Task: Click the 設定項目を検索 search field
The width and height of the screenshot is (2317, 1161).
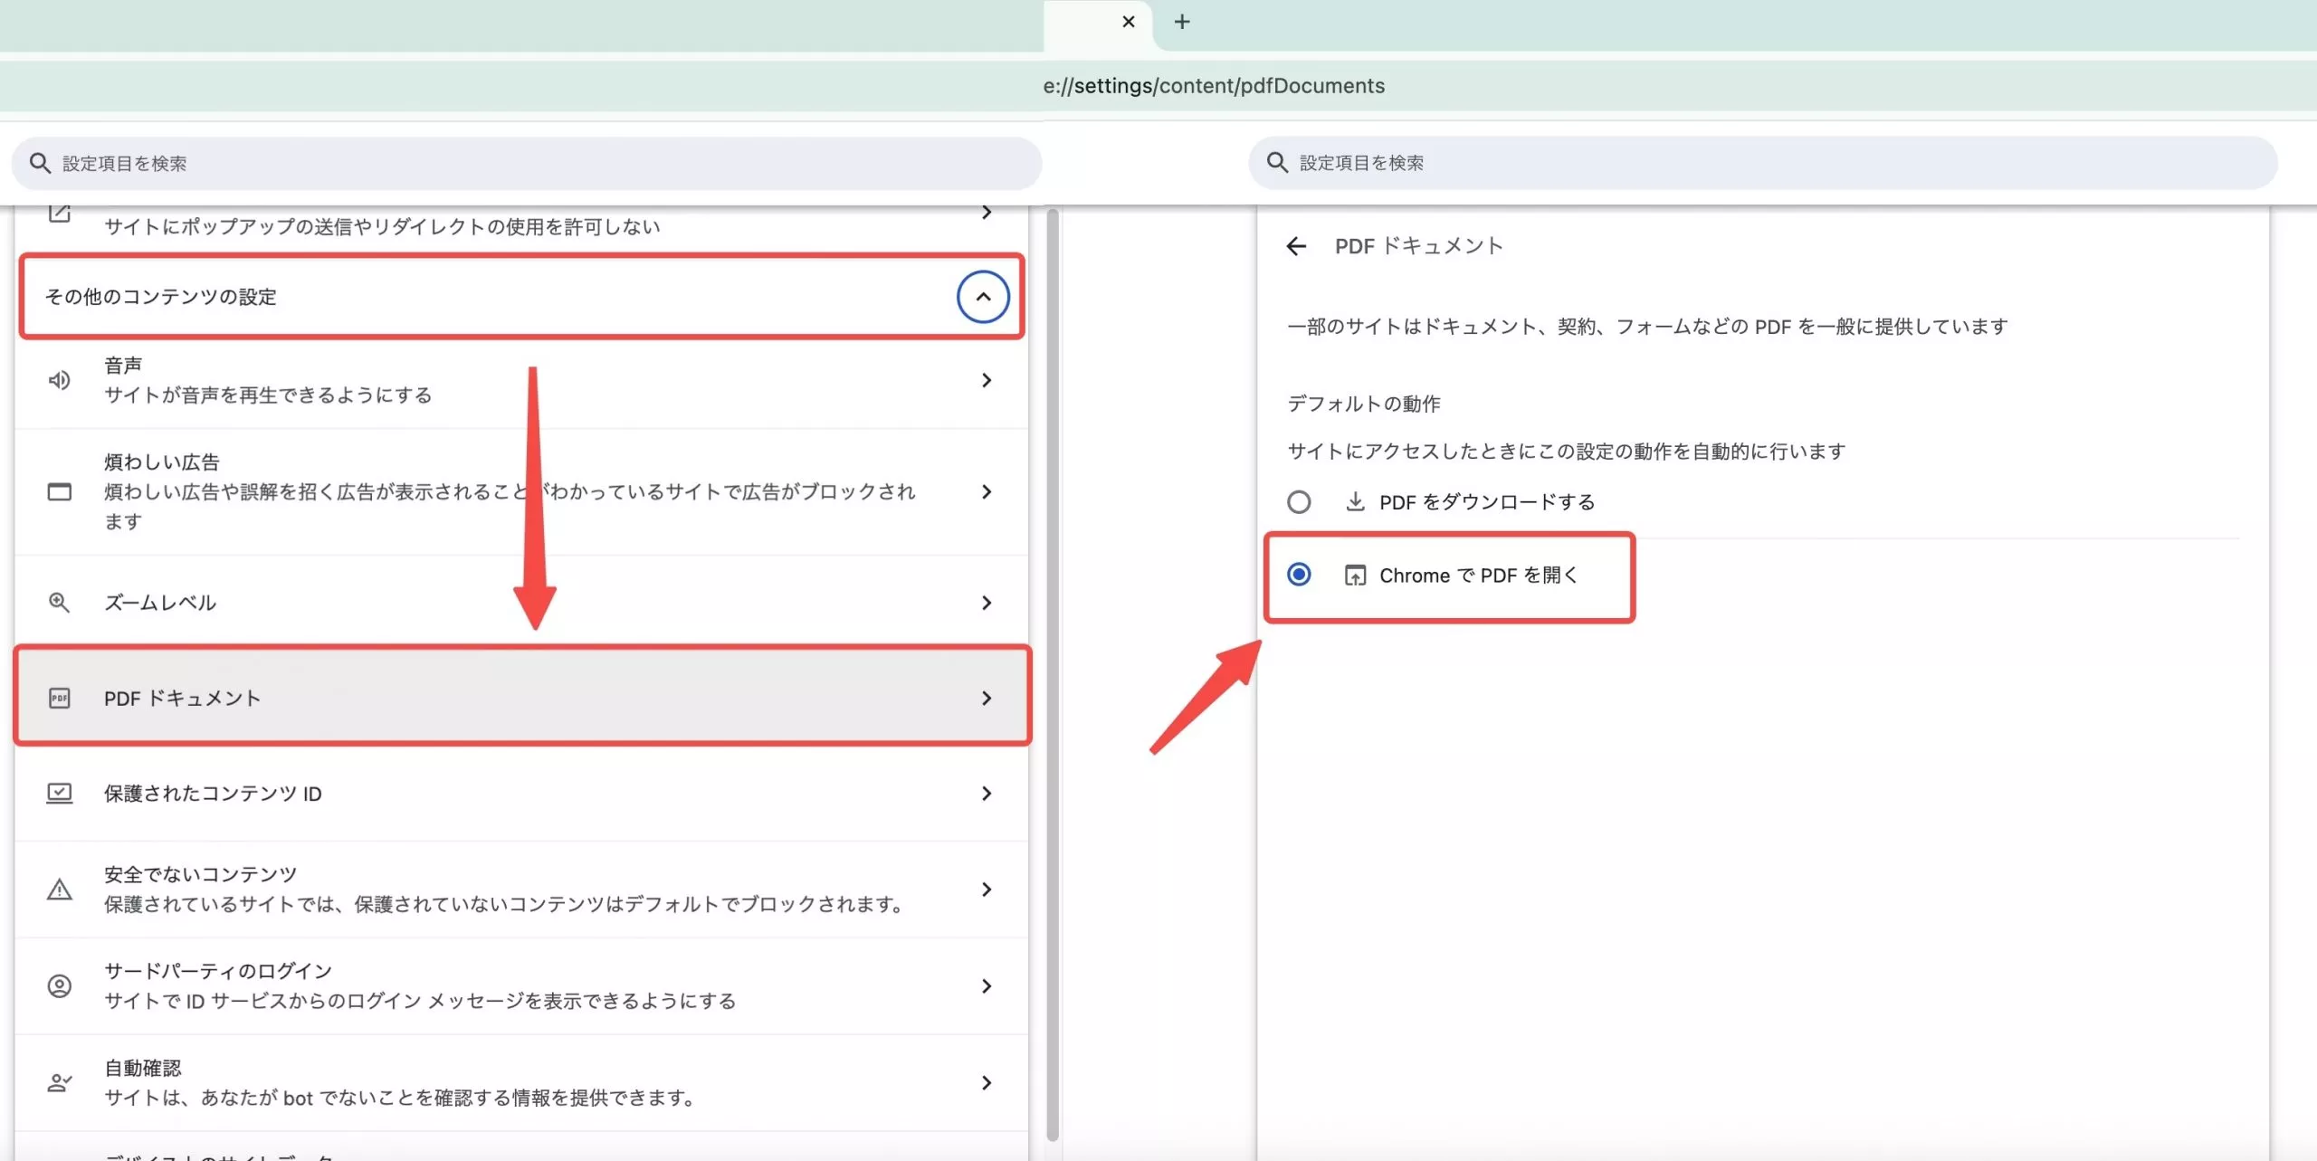Action: [525, 164]
